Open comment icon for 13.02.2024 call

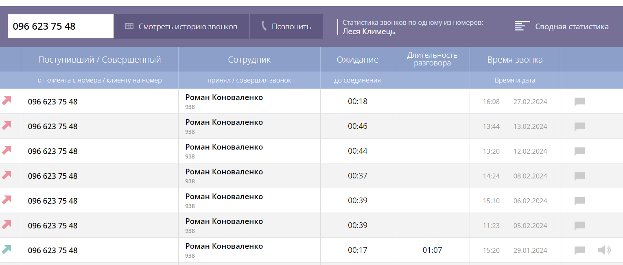(579, 126)
